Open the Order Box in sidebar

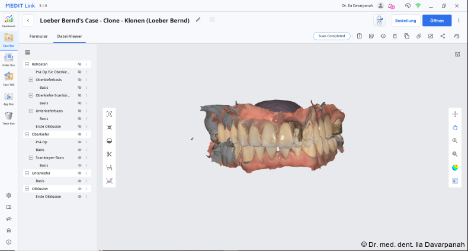point(8,58)
